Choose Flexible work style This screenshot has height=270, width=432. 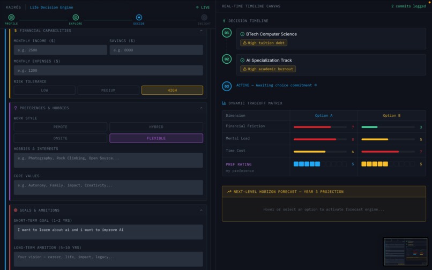156,138
